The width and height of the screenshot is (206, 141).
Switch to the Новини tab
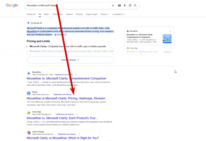[x=69, y=14]
